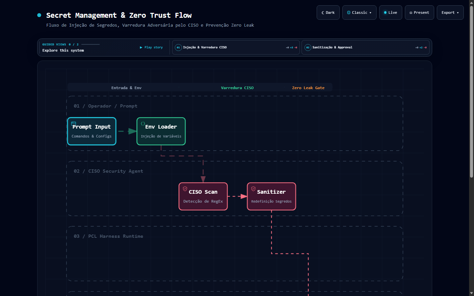The width and height of the screenshot is (474, 296).
Task: Click the 'Detecção de RegEx' node caption
Action: [203, 201]
